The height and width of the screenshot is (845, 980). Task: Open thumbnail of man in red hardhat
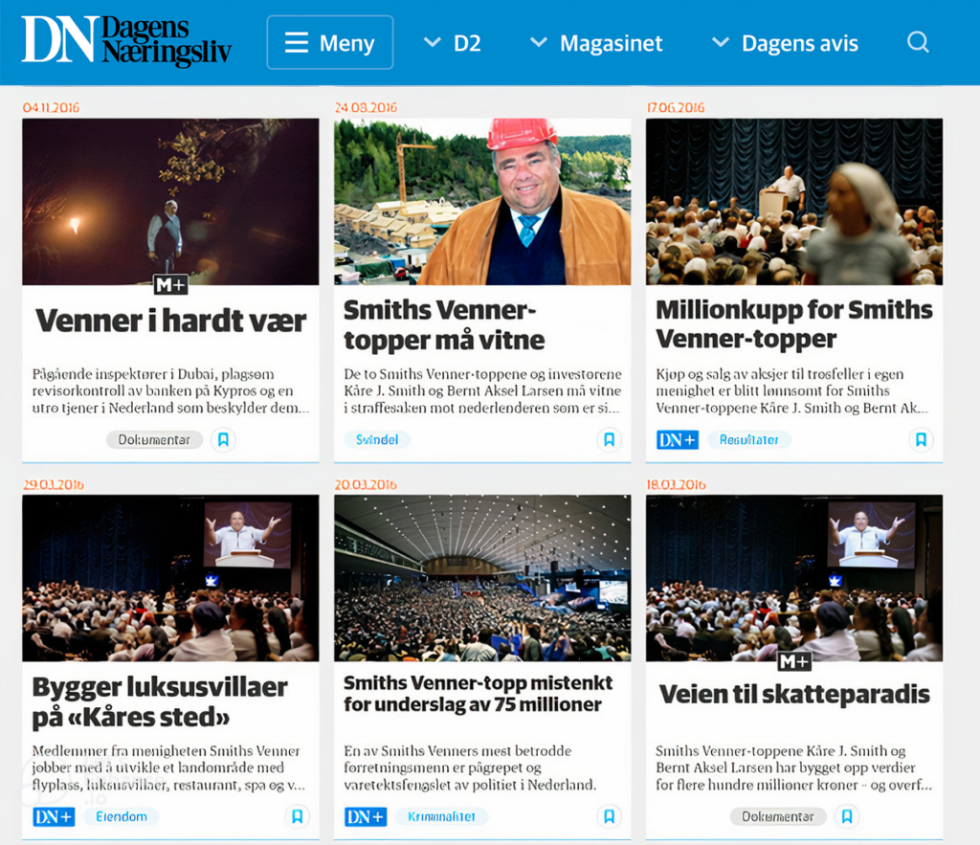point(482,202)
